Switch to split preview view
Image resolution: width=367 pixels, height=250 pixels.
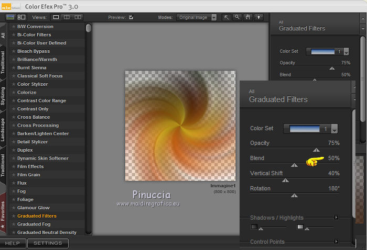67,17
